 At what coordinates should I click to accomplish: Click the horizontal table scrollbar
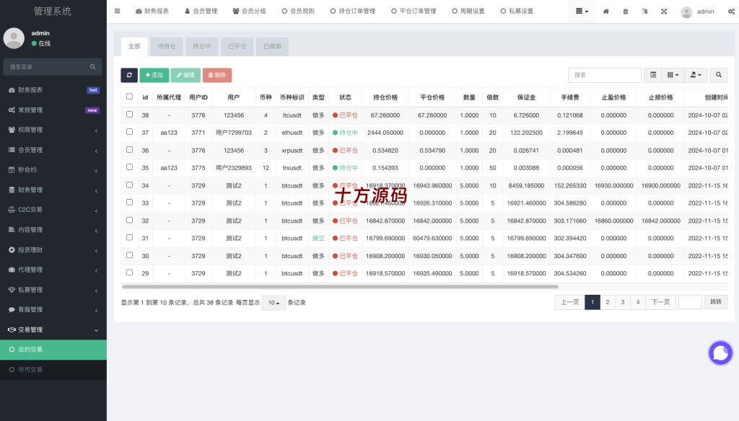(341, 286)
